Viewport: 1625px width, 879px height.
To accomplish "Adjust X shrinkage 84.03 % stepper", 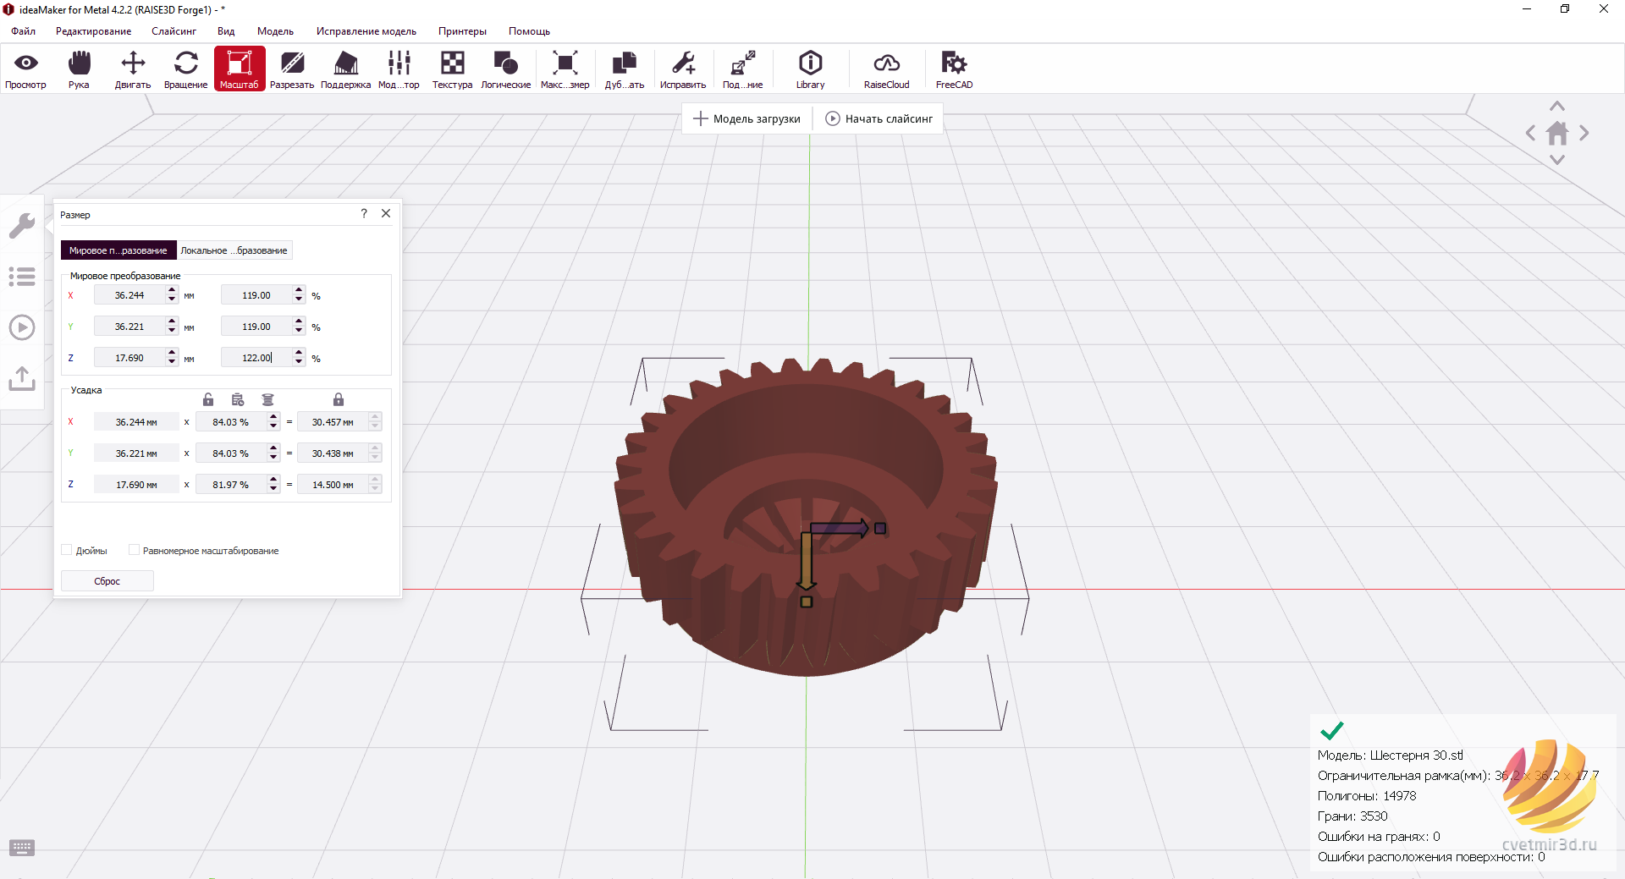I will 273,421.
